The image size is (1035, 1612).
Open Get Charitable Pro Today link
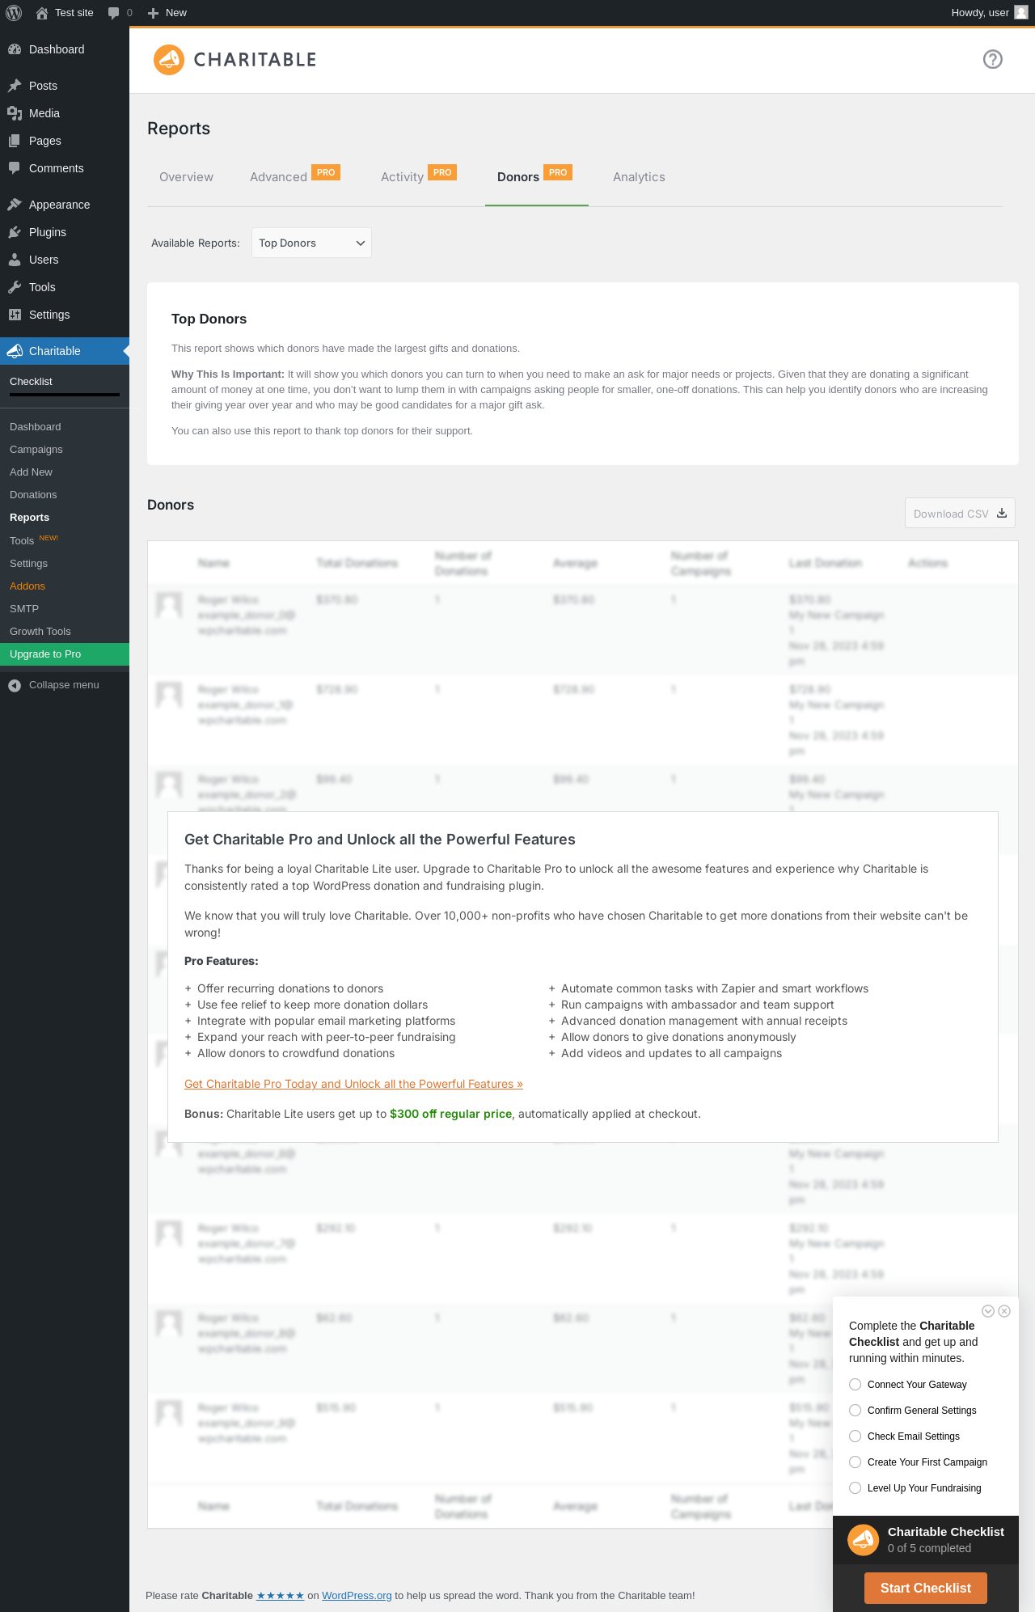[x=353, y=1084]
